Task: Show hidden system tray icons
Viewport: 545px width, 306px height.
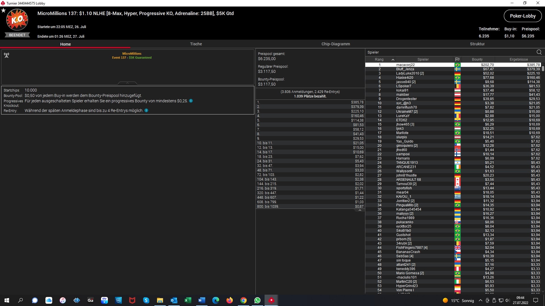Action: [480, 300]
